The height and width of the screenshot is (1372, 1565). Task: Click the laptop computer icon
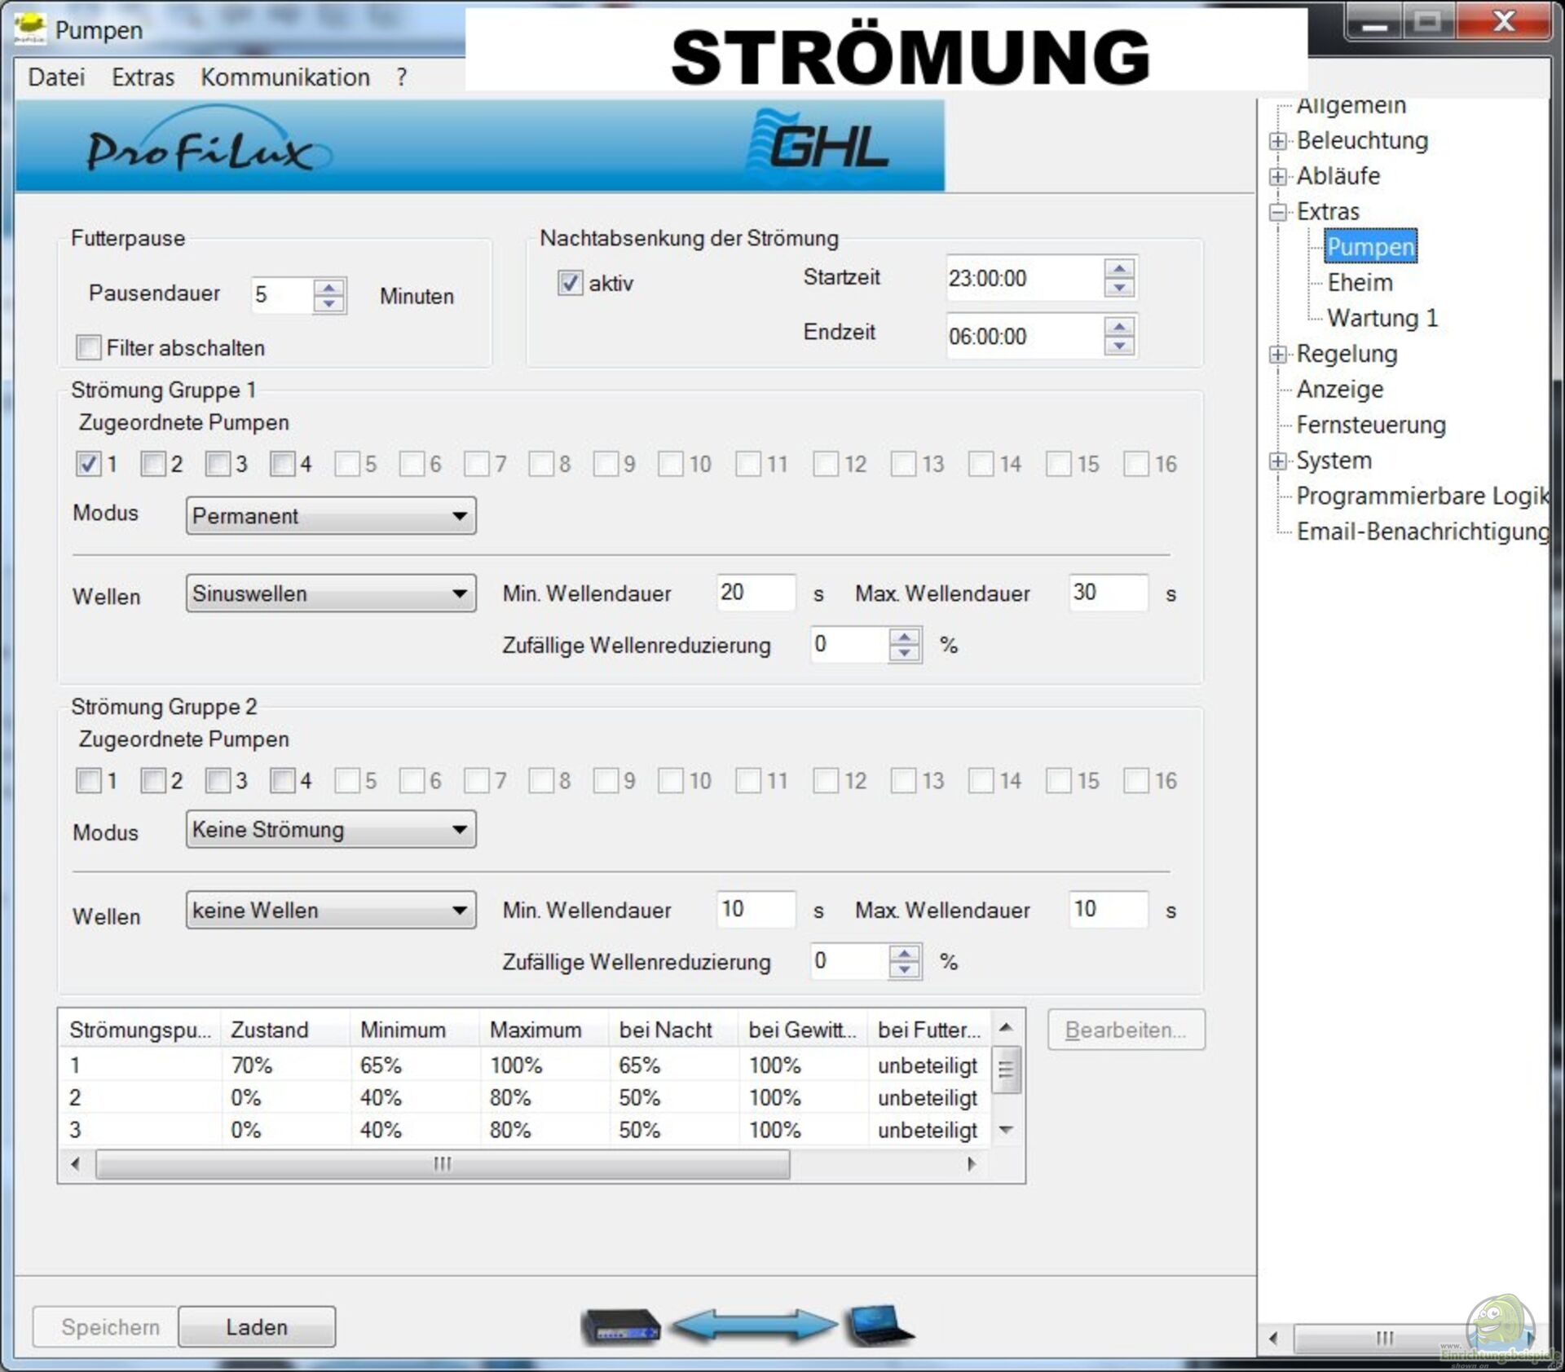click(877, 1325)
